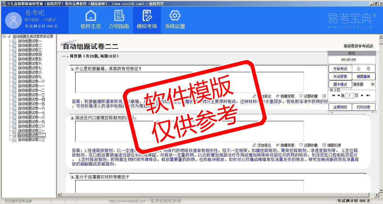Image resolution: width=383 pixels, height=204 pixels.
Task: Select 自动组题试卷一七 in the tree
Action: (x=31, y=113)
